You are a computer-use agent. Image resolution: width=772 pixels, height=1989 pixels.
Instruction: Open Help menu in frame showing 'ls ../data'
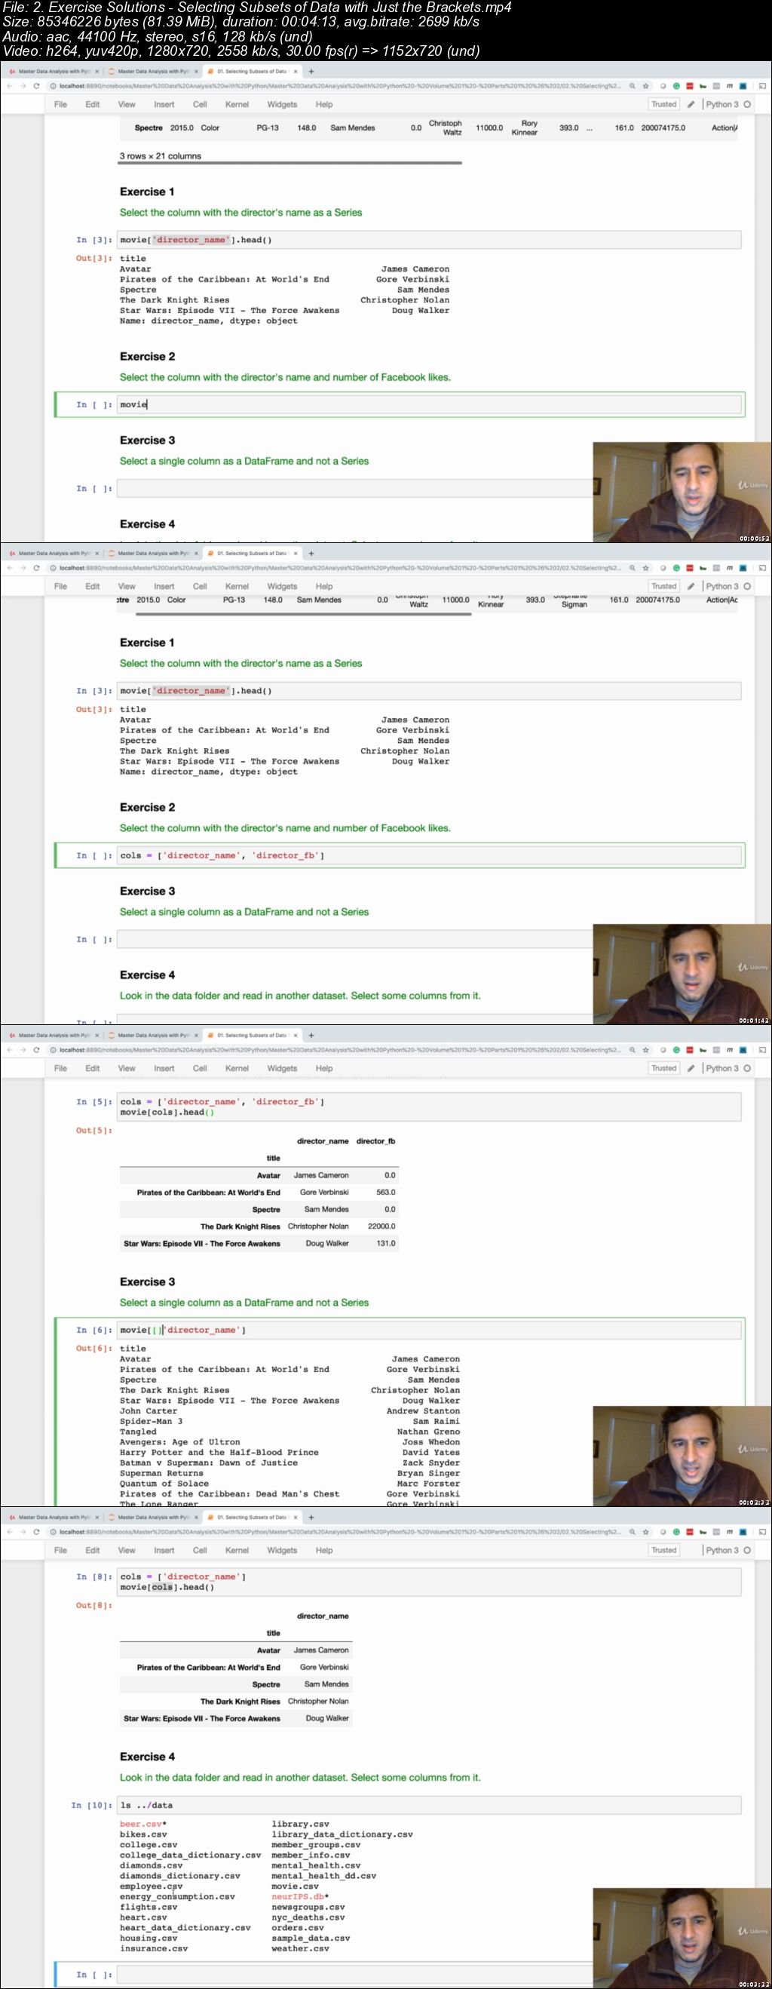324,1550
